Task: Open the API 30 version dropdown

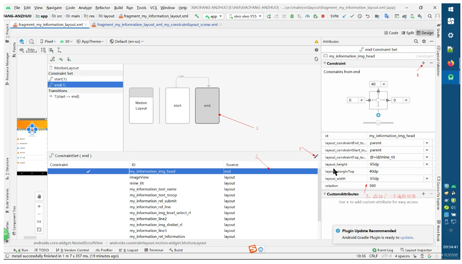Action: [66, 42]
